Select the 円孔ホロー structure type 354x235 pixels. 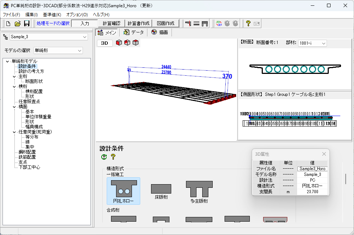pos(123,191)
